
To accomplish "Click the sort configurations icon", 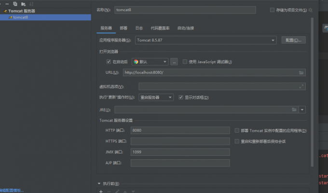I will pyautogui.click(x=31, y=3).
